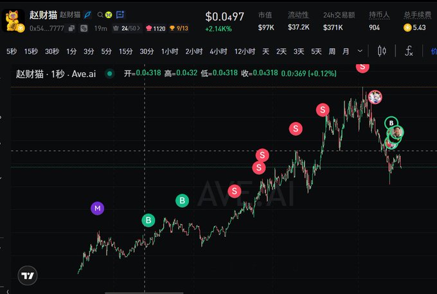The image size is (437, 294).
Task: Click the horizontal scrollbar at chart bottom
Action: [x=144, y=293]
